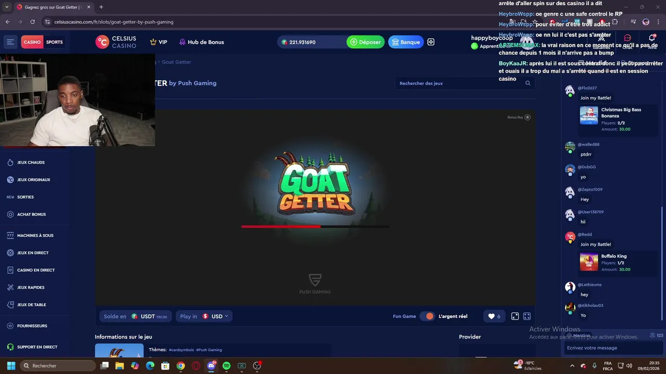Click username @Zepto1009 in chat

coord(590,190)
